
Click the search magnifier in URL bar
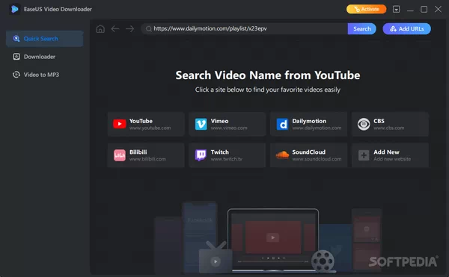[149, 29]
